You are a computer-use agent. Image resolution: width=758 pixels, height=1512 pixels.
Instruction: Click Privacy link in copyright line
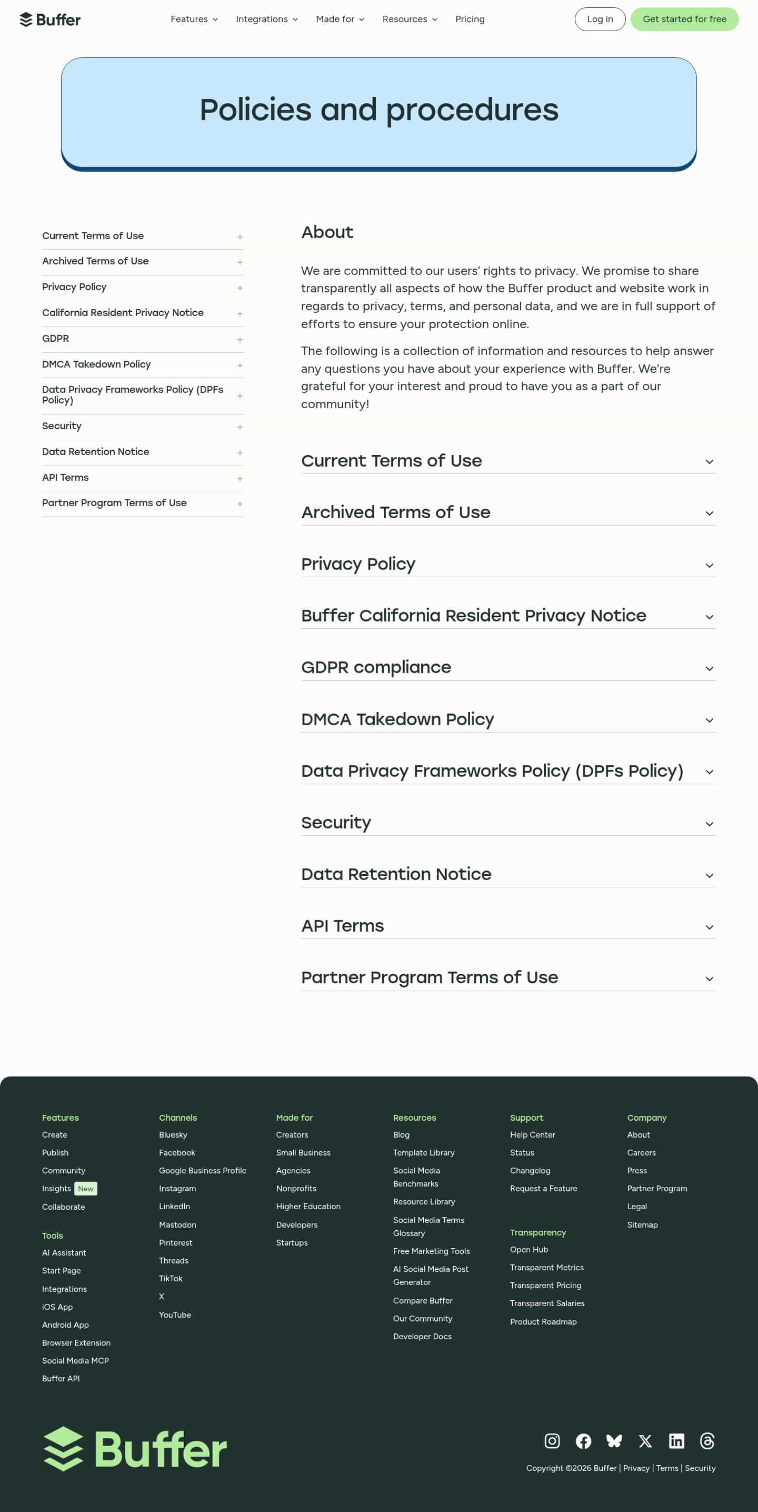(636, 1468)
